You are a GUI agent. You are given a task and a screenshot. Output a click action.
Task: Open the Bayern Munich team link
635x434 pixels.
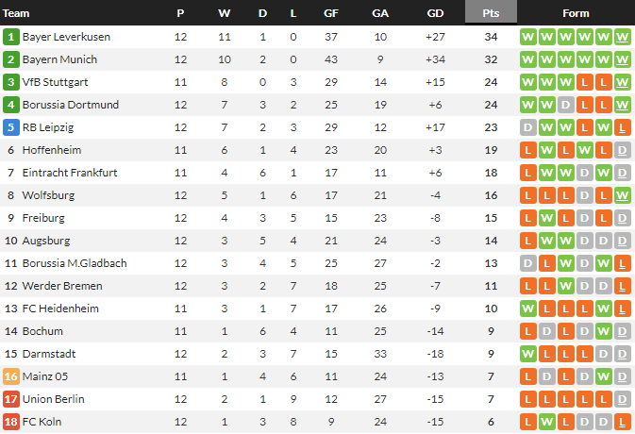pyautogui.click(x=59, y=59)
